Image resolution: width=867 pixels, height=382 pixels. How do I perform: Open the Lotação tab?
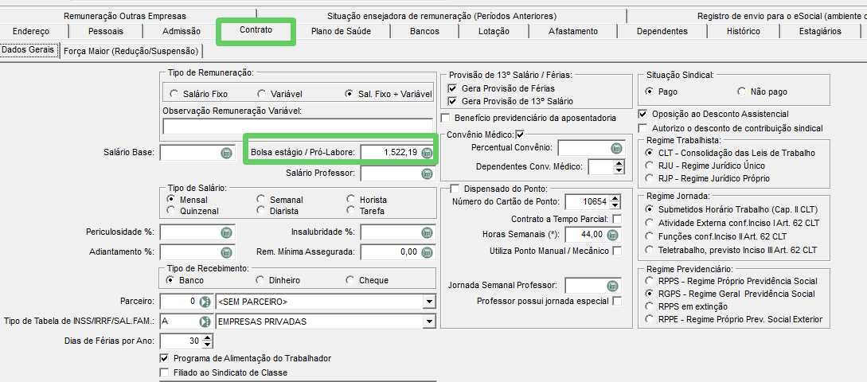click(494, 32)
